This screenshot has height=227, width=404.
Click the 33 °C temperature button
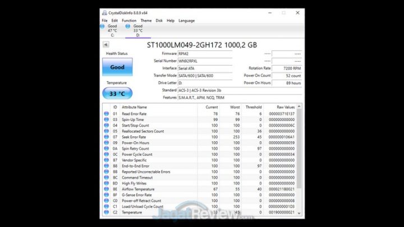[117, 93]
